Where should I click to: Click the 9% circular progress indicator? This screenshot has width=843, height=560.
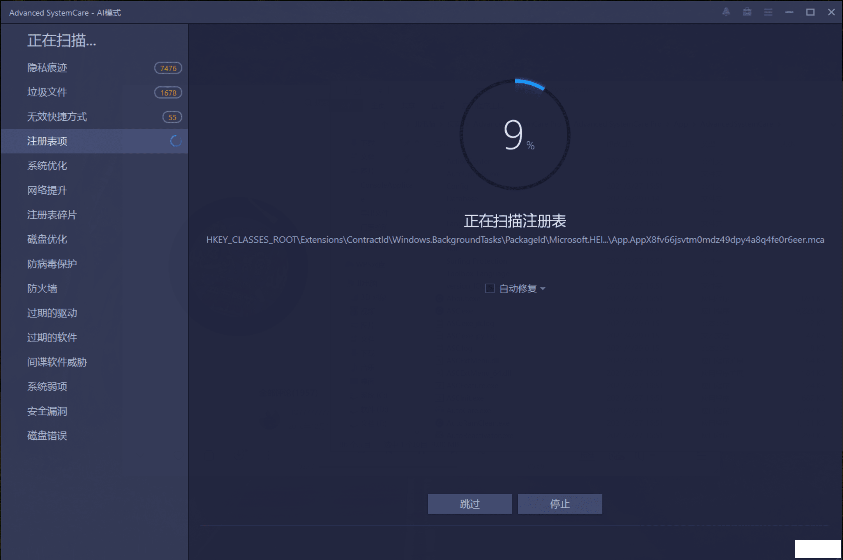point(515,135)
